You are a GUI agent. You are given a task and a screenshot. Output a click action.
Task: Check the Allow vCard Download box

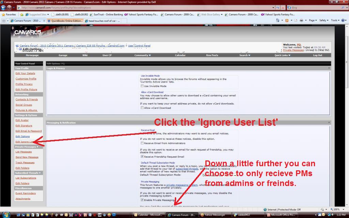[x=142, y=108]
